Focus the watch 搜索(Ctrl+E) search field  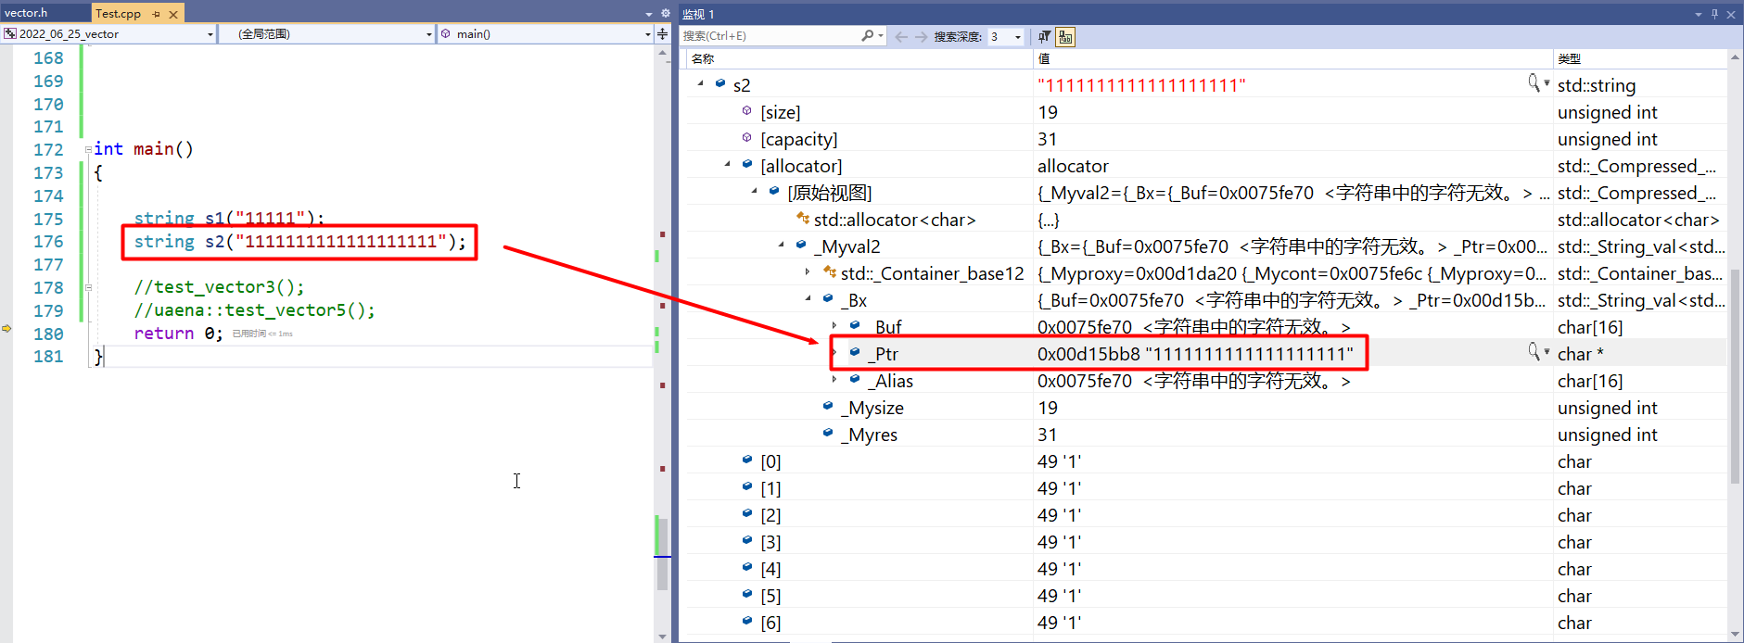(770, 36)
